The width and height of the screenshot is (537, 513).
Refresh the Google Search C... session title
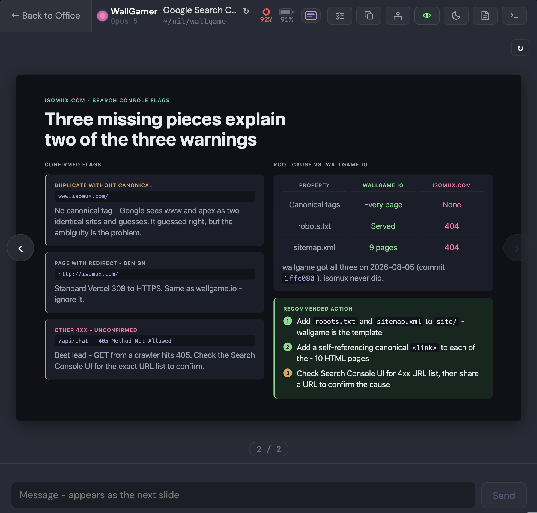pos(246,11)
